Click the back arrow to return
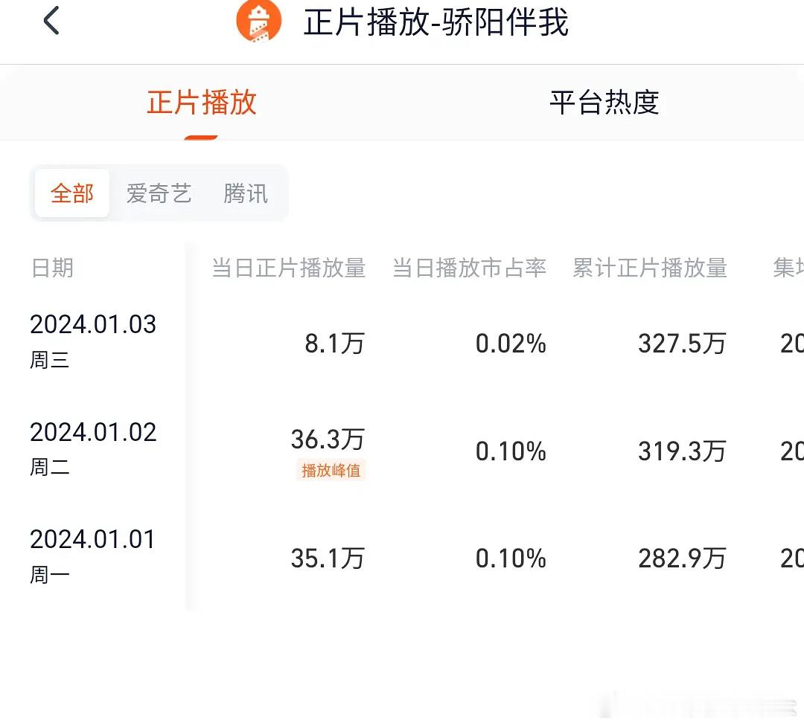Viewport: 804px width, 725px height. 51,21
